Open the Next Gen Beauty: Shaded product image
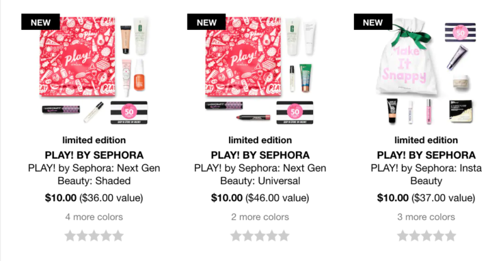The image size is (501, 261). point(94,70)
